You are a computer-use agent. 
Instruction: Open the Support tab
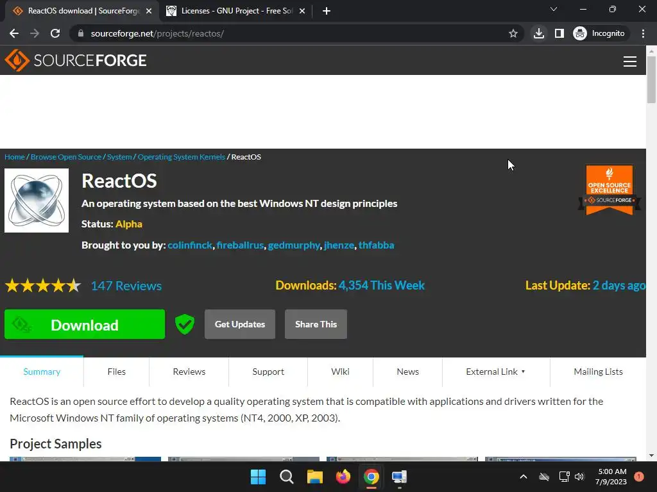(x=268, y=372)
